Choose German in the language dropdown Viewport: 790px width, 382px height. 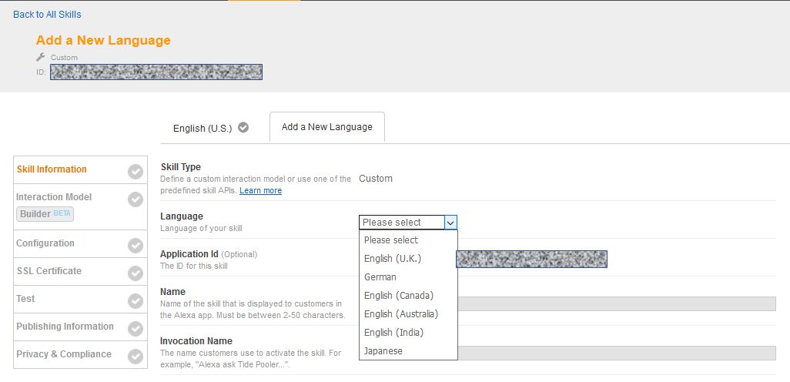click(380, 277)
